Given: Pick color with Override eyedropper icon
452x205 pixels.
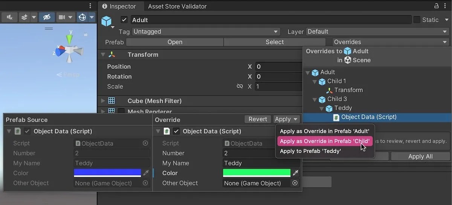Looking at the screenshot, I should (x=296, y=173).
